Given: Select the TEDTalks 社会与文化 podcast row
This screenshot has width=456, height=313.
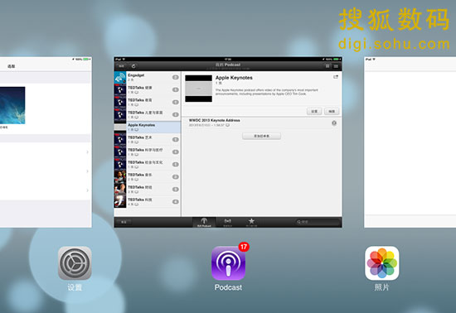Looking at the screenshot, I should (148, 165).
